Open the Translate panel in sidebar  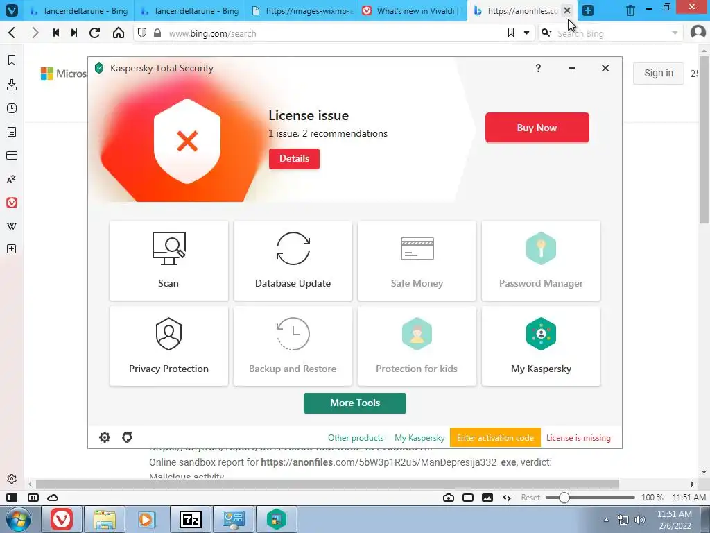12,179
